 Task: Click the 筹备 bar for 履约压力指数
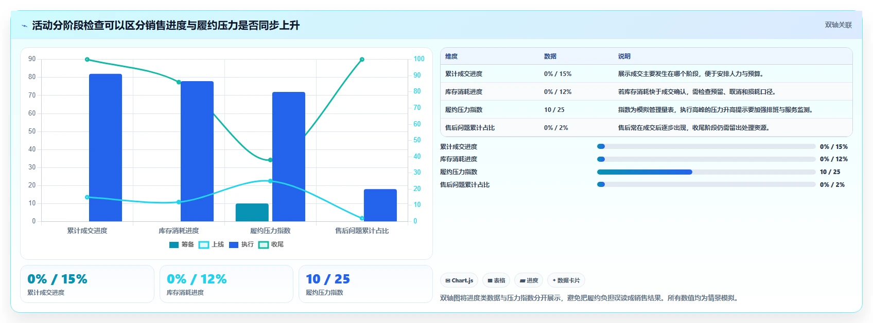tap(252, 212)
